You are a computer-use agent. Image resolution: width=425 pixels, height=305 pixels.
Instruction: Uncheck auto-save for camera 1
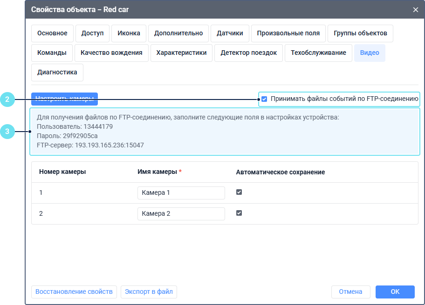tap(239, 192)
